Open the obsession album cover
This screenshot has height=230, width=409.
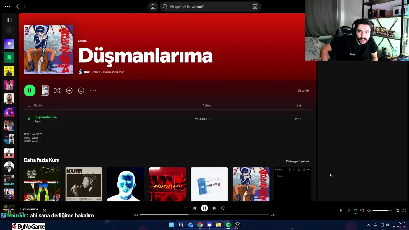click(x=167, y=184)
